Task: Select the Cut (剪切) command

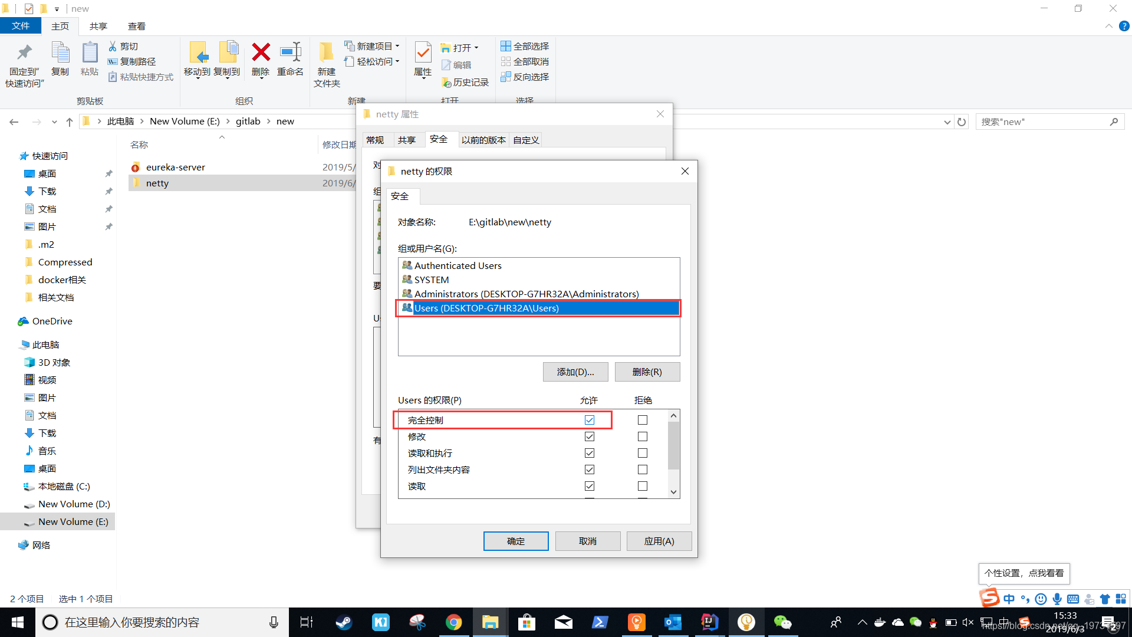Action: point(123,47)
